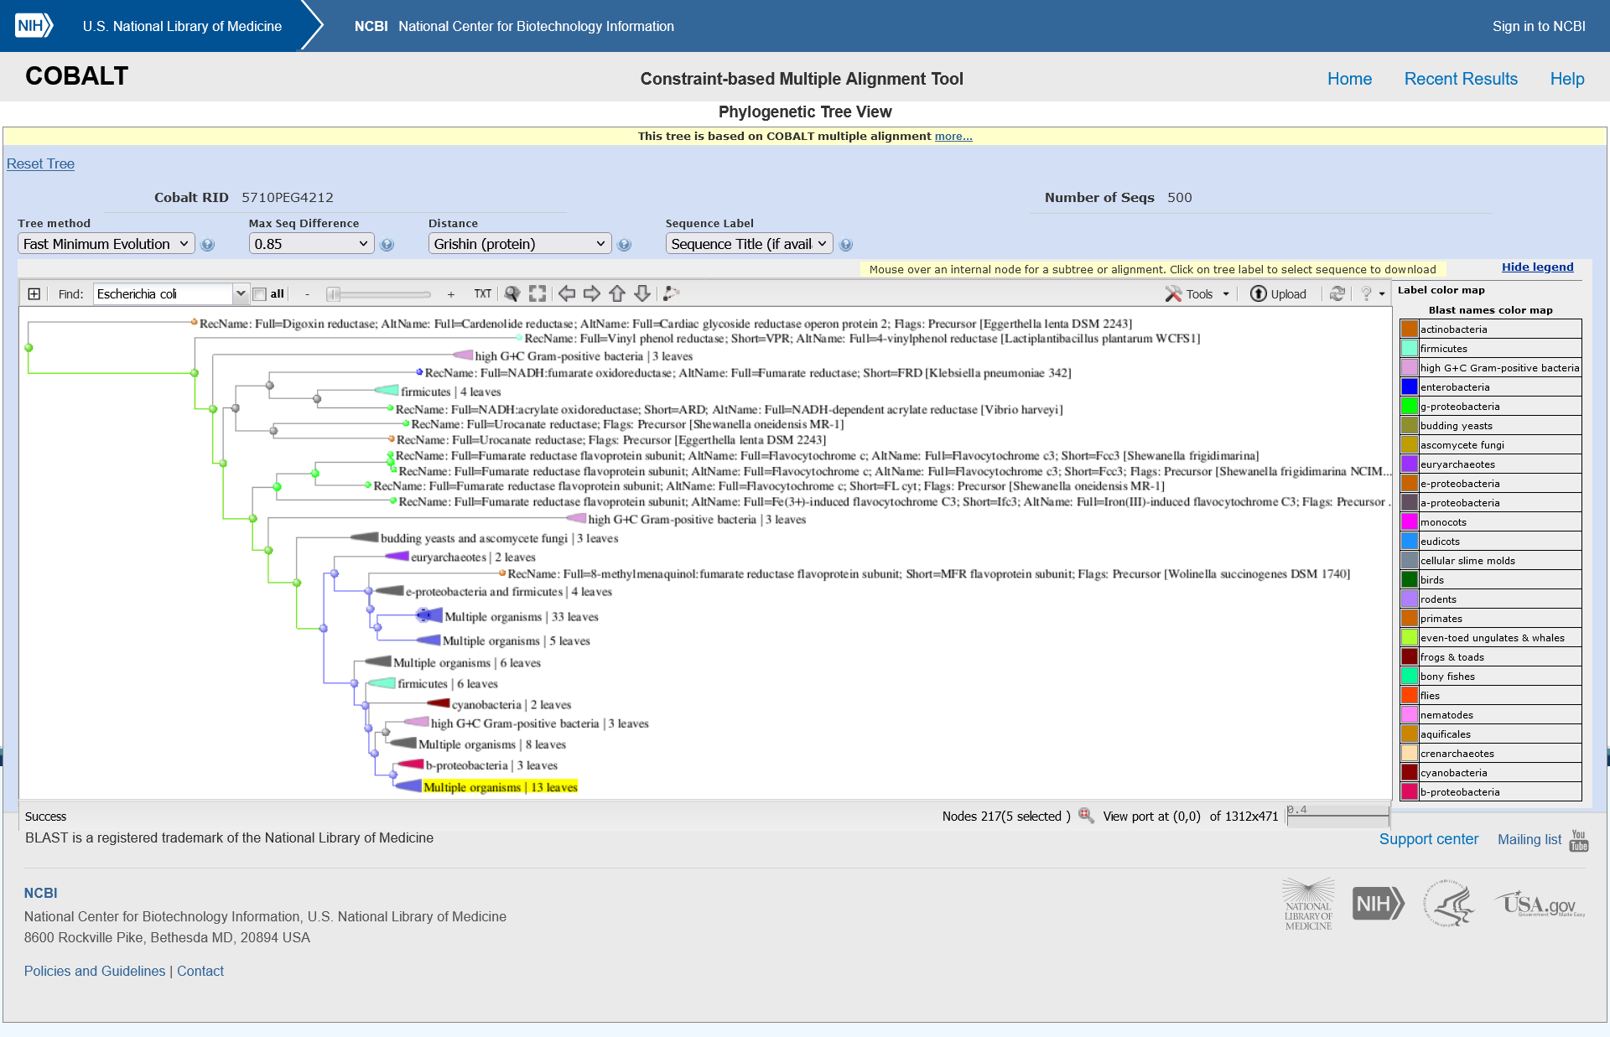Open the Tools hammer menu
Viewport: 1610px width, 1037px height.
point(1197,293)
